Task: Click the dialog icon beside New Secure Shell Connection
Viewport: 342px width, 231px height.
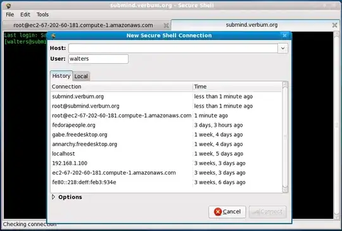Action: 53,36
